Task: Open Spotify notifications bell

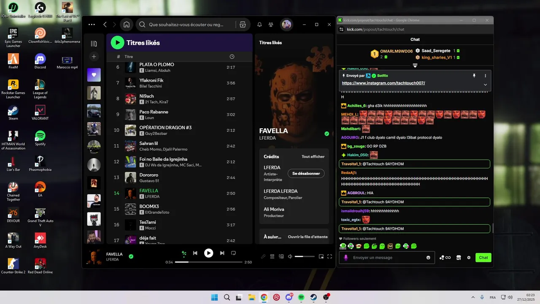Action: pos(259,24)
